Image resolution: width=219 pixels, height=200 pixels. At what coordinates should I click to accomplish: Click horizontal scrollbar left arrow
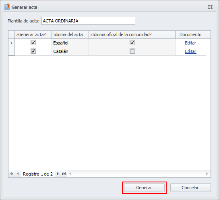[70, 174]
